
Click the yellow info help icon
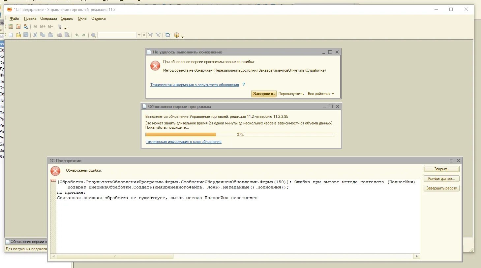(x=177, y=35)
